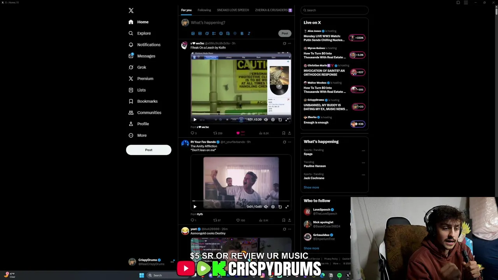Click the Search field on X
The width and height of the screenshot is (498, 280).
tap(335, 10)
